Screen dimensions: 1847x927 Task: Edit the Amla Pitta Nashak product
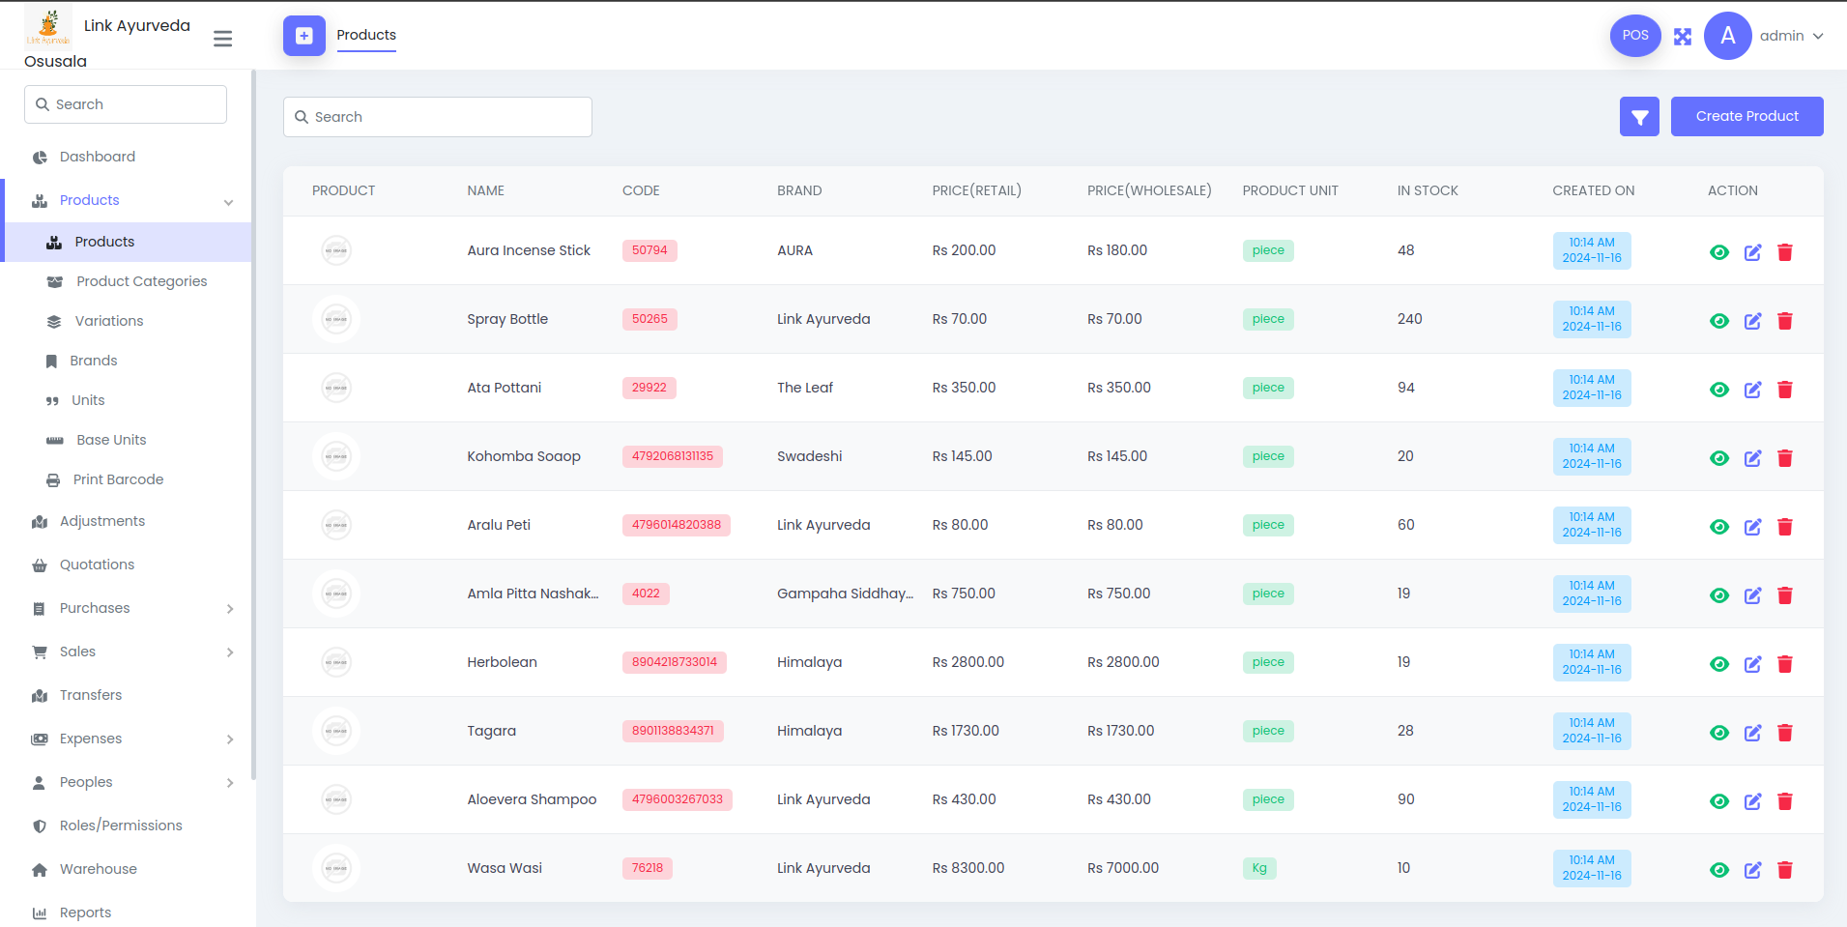[1752, 595]
